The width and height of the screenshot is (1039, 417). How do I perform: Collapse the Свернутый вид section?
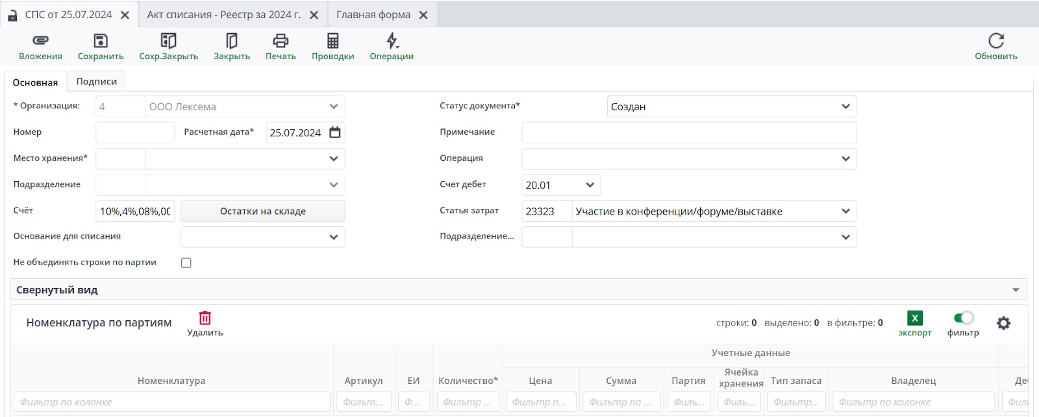coord(1016,290)
